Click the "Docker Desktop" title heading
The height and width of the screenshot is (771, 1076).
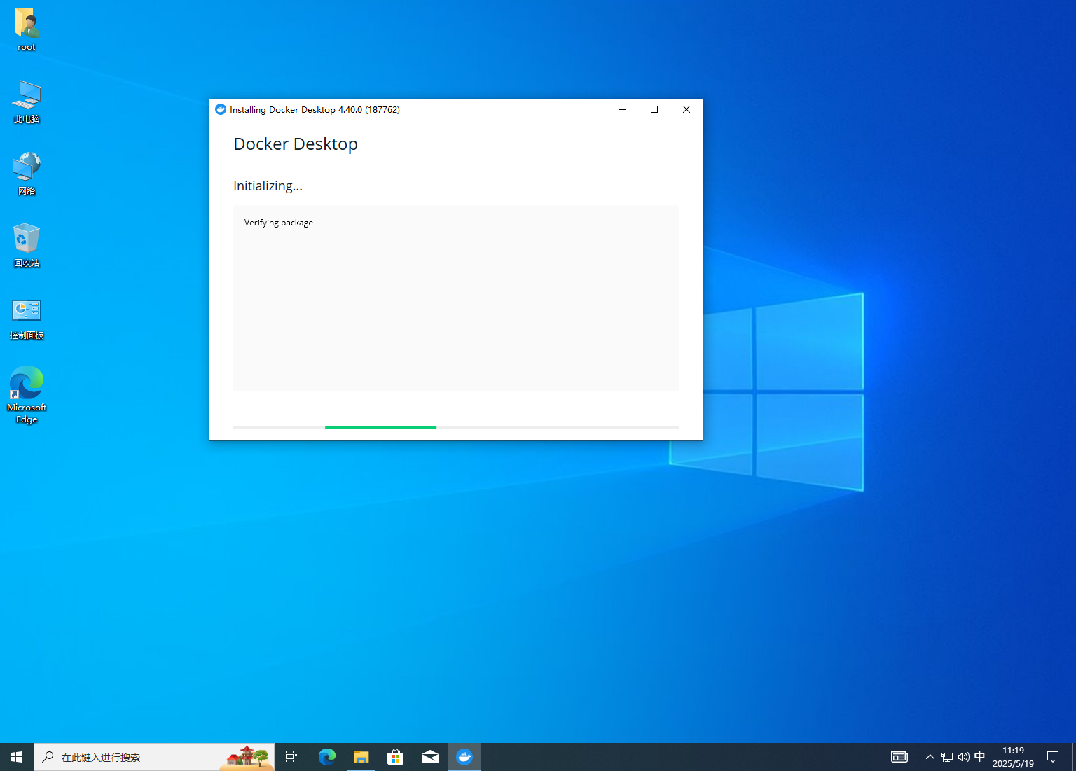[296, 144]
